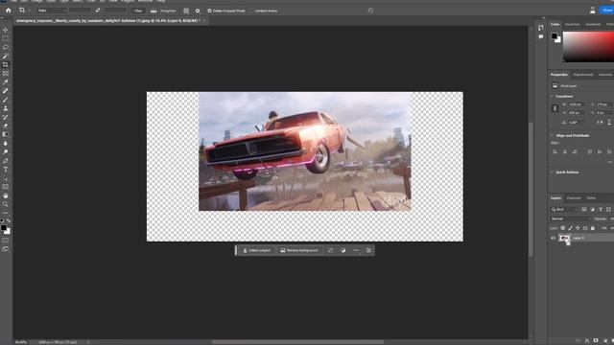Select the Crop tool in left toolbar

coord(6,64)
